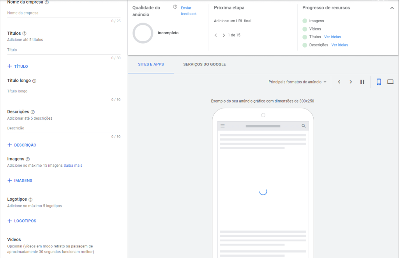Click the ad quality progress circle
Viewport: 399px width, 258px height.
coord(143,34)
